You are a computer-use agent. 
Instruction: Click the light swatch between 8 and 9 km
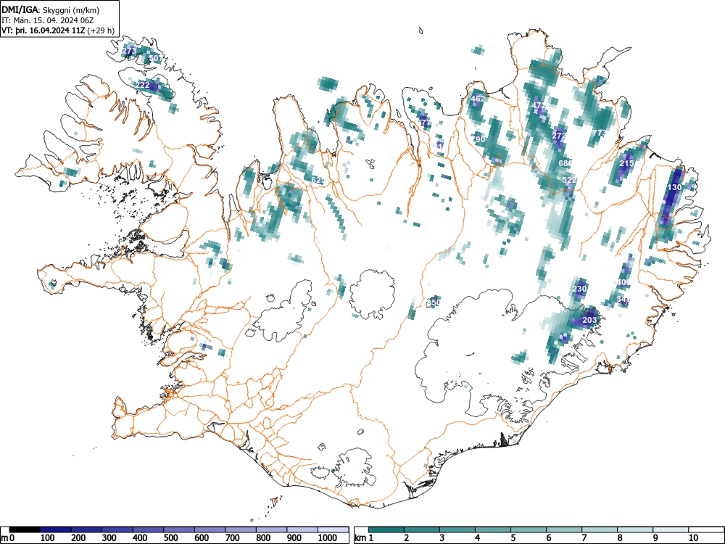(x=635, y=529)
